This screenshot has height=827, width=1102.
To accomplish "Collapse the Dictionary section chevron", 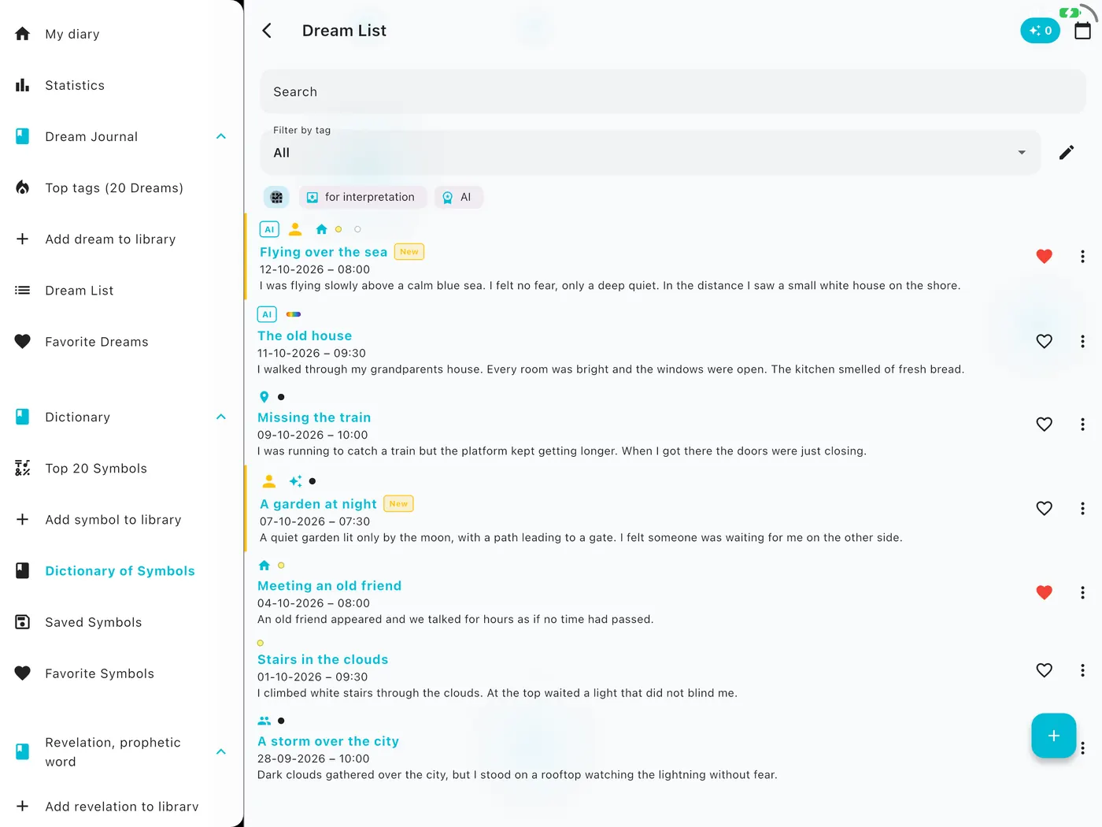I will click(x=221, y=417).
